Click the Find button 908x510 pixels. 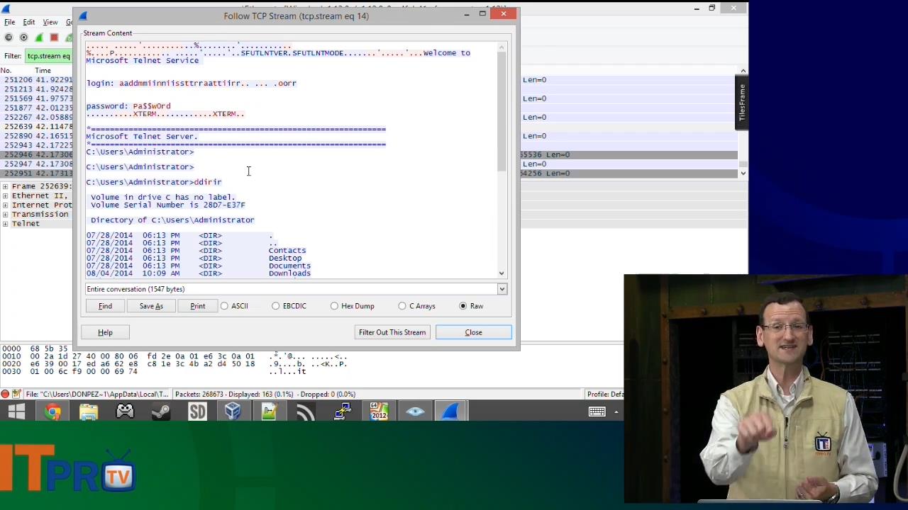coord(105,306)
